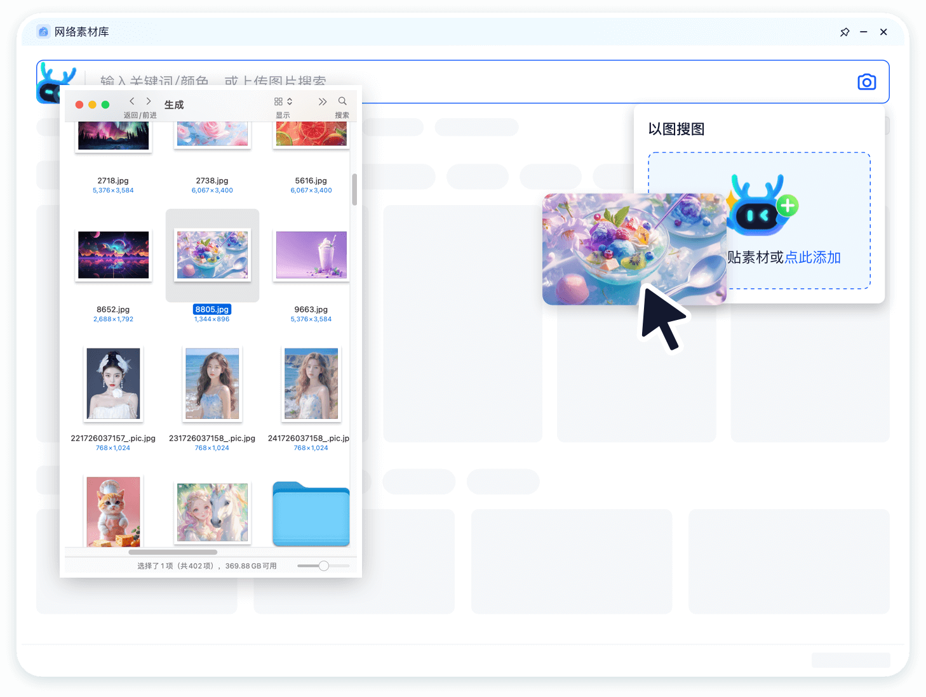Viewport: 926px width, 697px height.
Task: Click the camera image search icon
Action: click(x=866, y=82)
